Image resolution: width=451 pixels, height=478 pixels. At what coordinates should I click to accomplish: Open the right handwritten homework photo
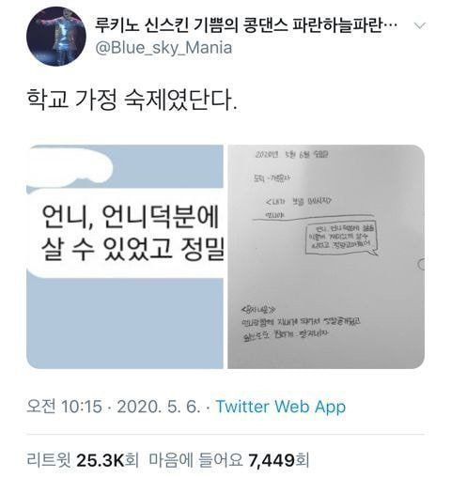[x=326, y=256]
